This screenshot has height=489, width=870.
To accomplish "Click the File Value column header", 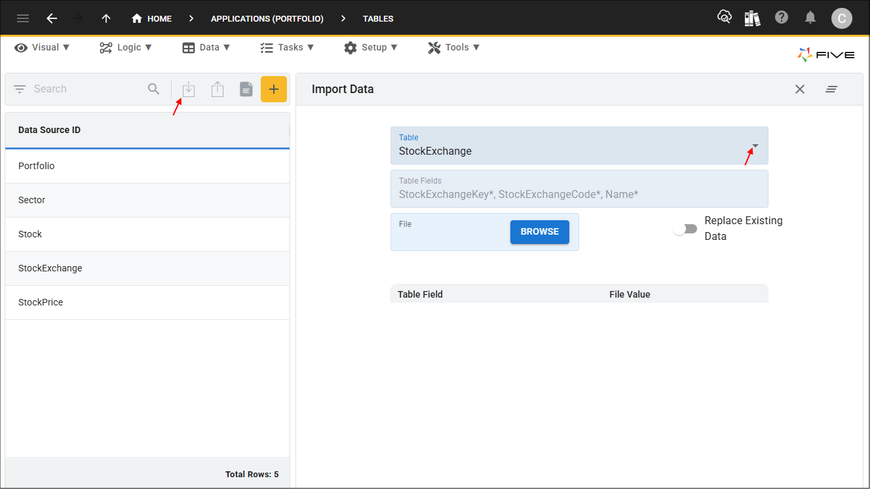I will point(630,294).
